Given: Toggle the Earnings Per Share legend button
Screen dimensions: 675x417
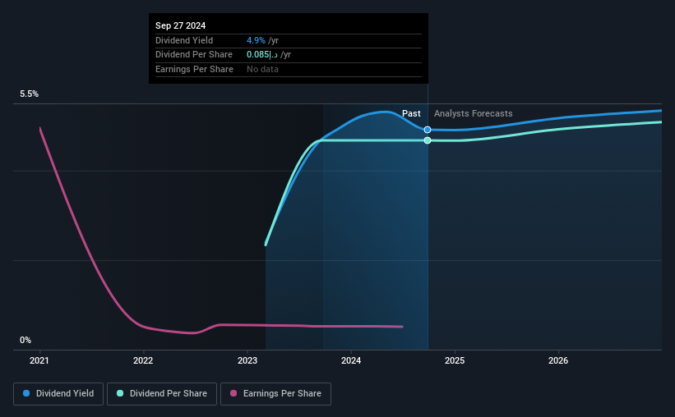Looking at the screenshot, I should coord(275,394).
